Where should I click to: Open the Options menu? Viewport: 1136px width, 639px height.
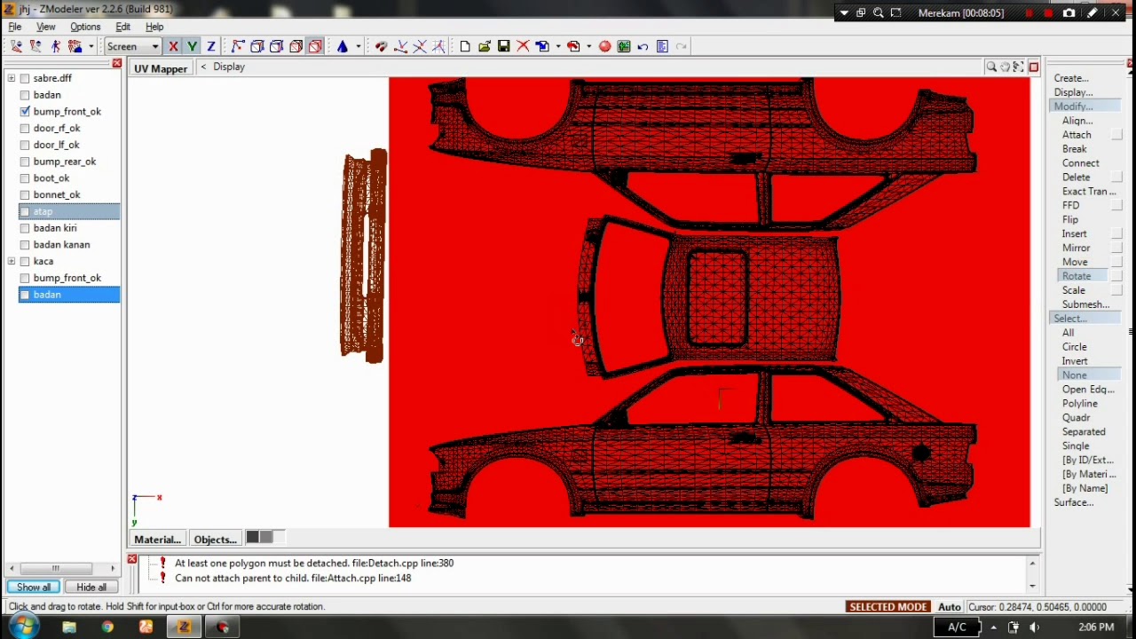pyautogui.click(x=85, y=27)
